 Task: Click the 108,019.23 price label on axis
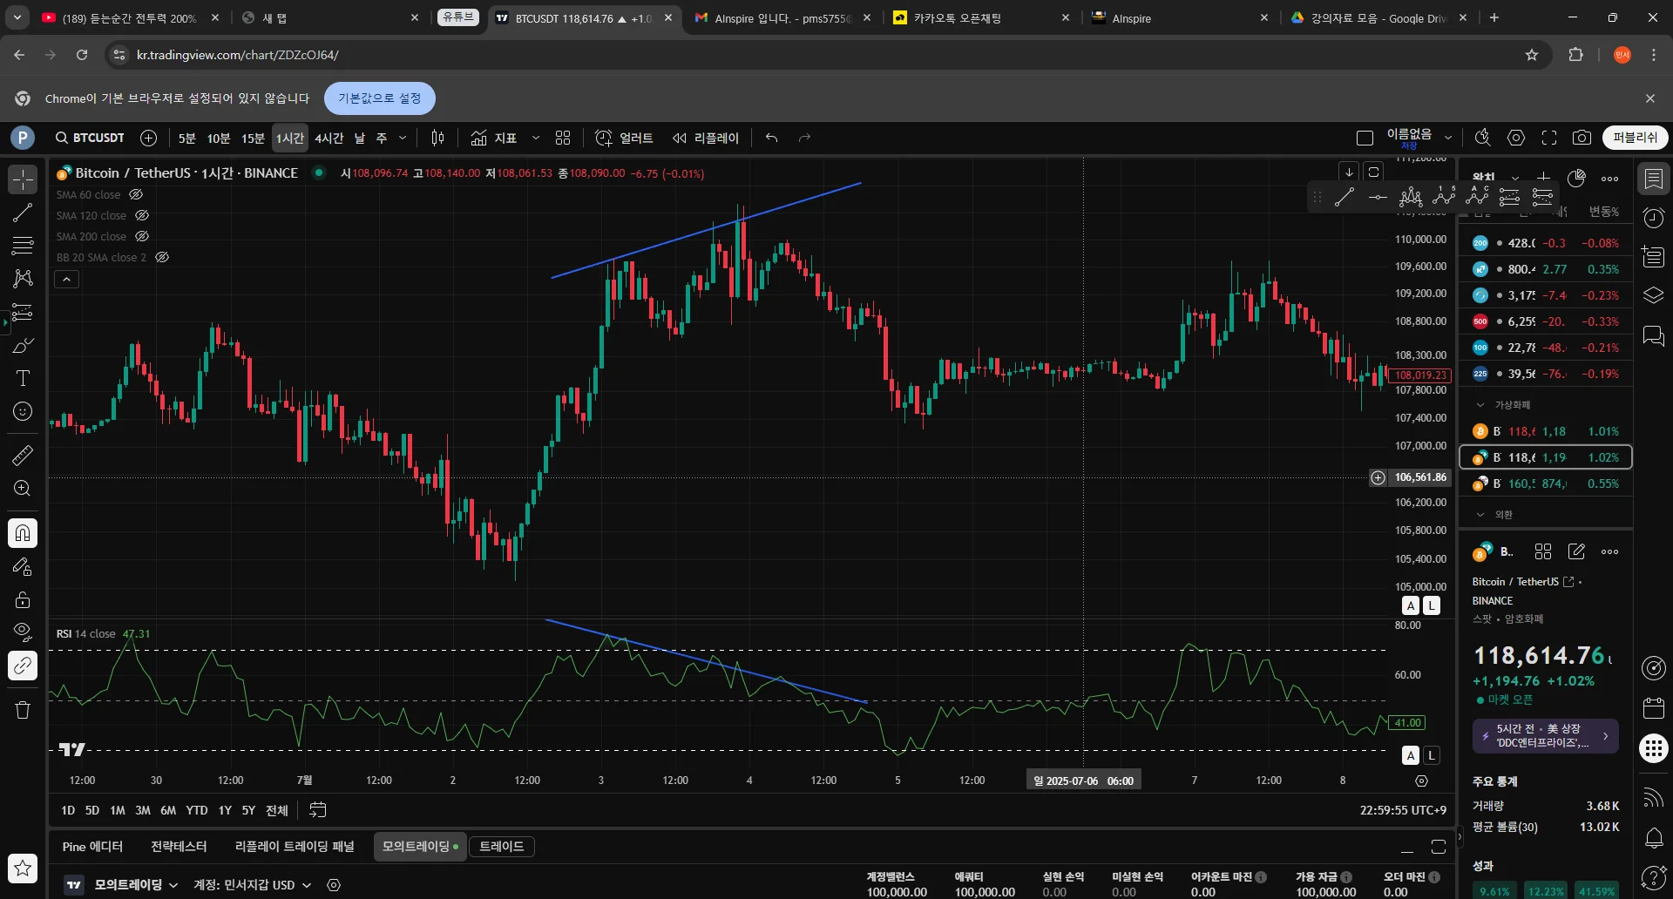point(1420,375)
